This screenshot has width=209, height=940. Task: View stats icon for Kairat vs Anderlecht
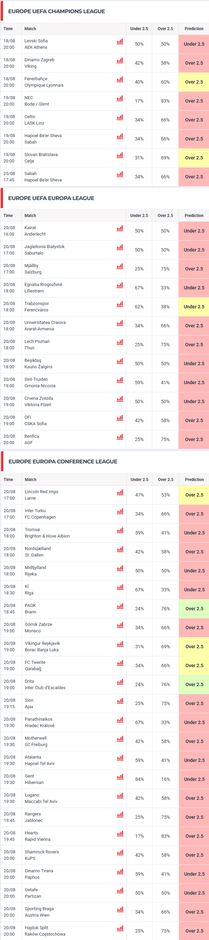(x=120, y=228)
